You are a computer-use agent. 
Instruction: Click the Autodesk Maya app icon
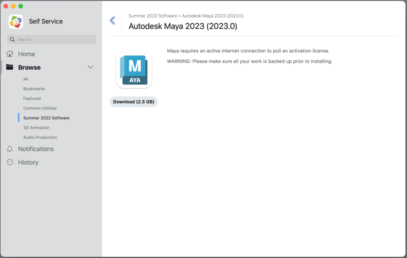coord(134,70)
